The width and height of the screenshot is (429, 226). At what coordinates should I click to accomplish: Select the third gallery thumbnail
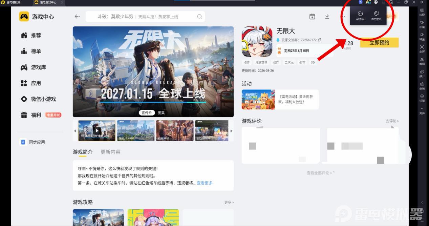coord(175,130)
